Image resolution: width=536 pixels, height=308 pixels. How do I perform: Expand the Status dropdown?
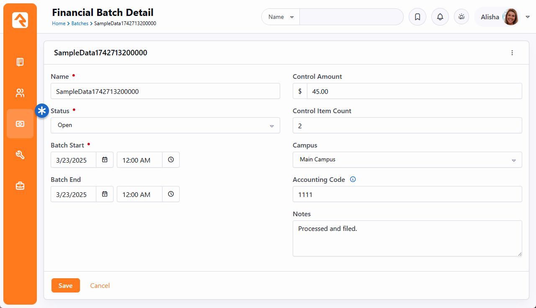(165, 125)
